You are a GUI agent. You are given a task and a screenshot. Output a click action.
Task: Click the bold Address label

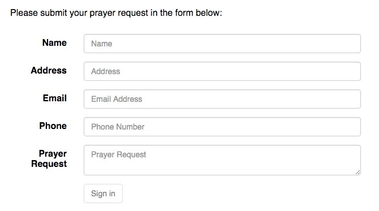49,70
